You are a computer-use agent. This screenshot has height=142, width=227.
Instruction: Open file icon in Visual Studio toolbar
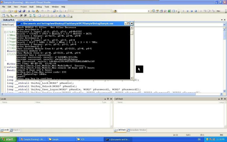pyautogui.click(x=16, y=11)
